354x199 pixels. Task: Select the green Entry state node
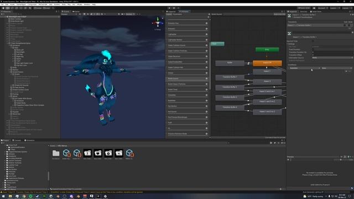pyautogui.click(x=267, y=50)
